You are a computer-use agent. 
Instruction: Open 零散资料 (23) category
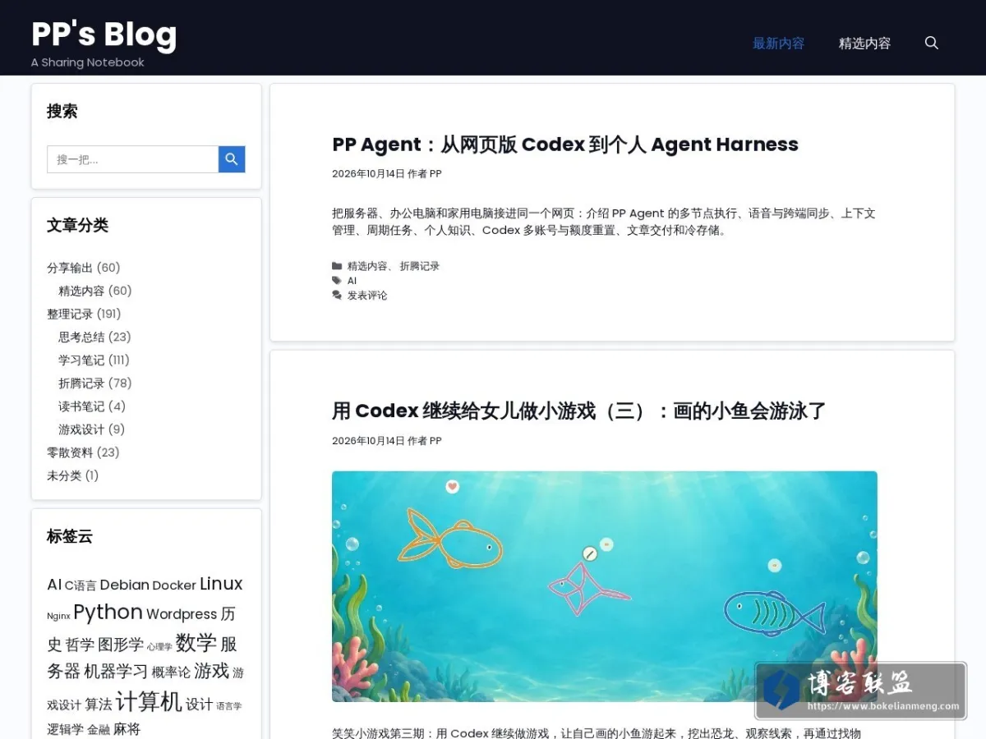click(x=71, y=452)
